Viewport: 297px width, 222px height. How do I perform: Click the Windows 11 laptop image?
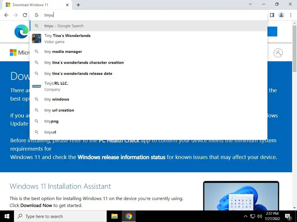(x=241, y=196)
